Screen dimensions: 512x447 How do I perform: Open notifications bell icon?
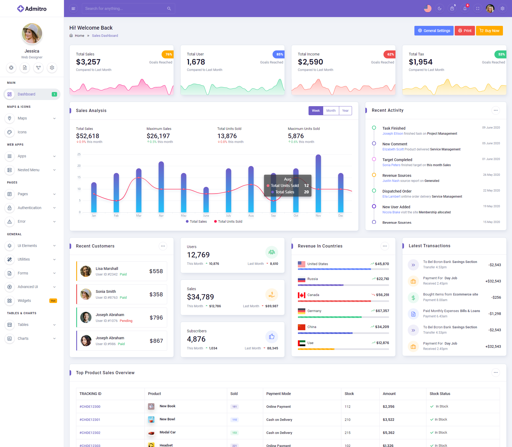pyautogui.click(x=465, y=9)
